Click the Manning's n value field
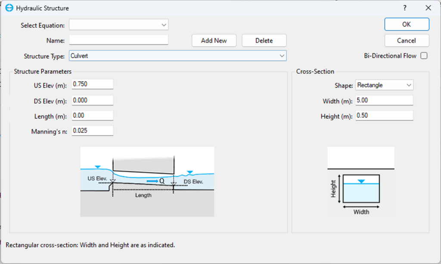The width and height of the screenshot is (441, 264). 92,130
